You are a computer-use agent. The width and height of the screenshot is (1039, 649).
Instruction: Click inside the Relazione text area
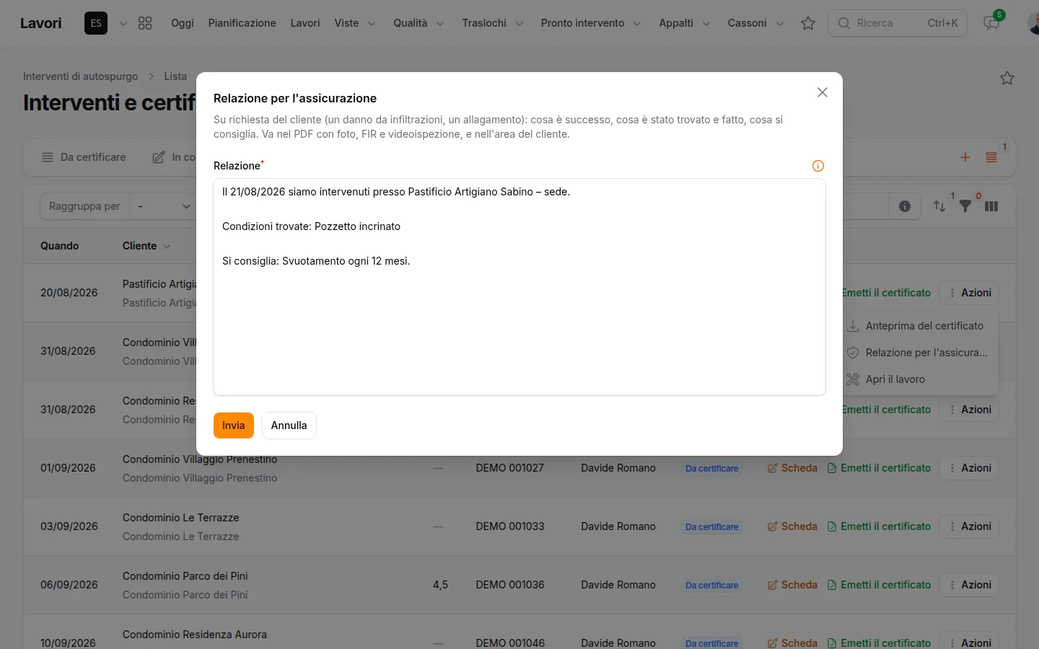(519, 287)
